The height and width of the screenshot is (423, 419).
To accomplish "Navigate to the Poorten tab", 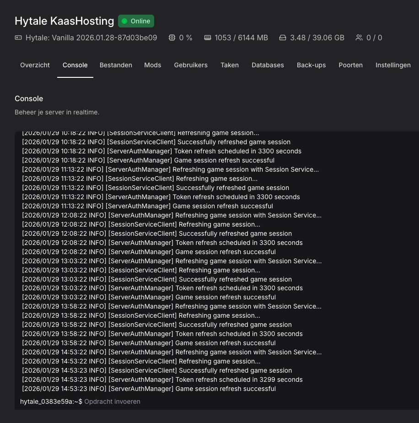I will pos(350,65).
